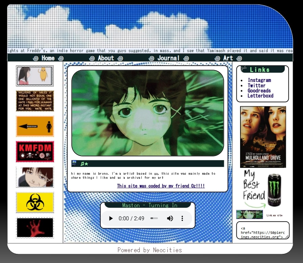Click the red hand stamp

35,227
